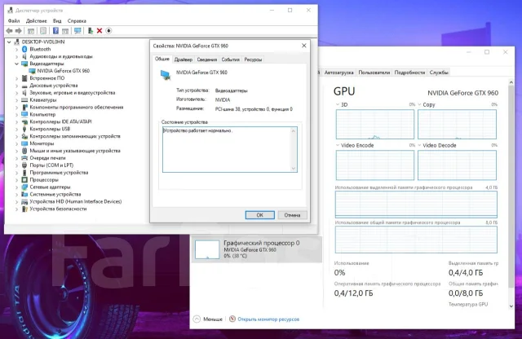Open the Службы tab in Task Manager
Viewport: 522px width, 339px height.
tap(439, 73)
